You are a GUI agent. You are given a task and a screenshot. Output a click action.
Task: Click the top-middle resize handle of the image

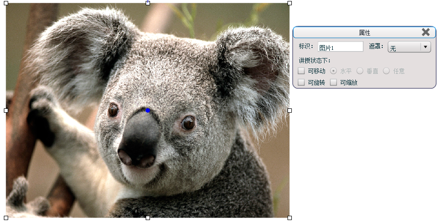[148, 3]
